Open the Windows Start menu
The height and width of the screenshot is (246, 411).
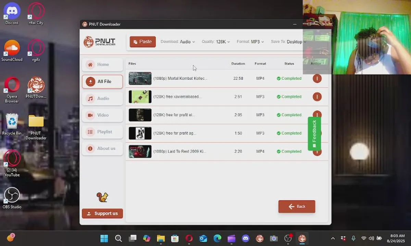click(x=104, y=238)
